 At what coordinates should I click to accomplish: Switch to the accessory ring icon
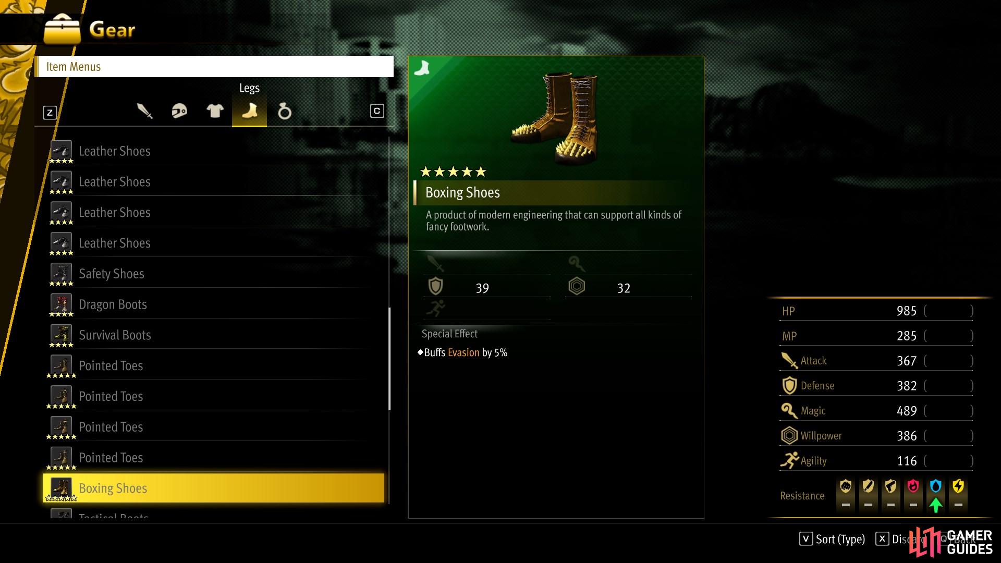pos(284,111)
